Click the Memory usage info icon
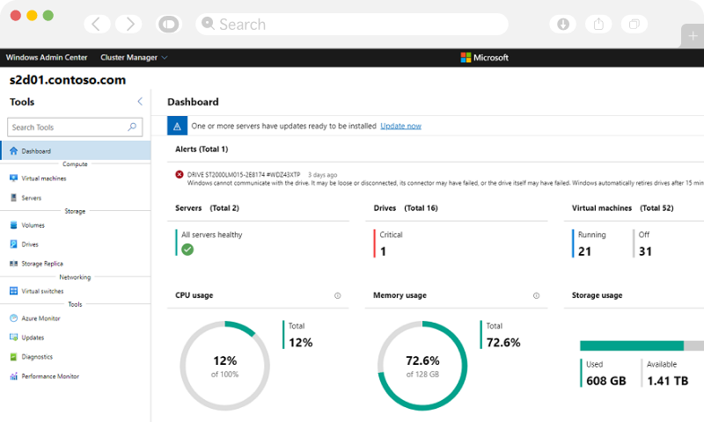 tap(536, 295)
